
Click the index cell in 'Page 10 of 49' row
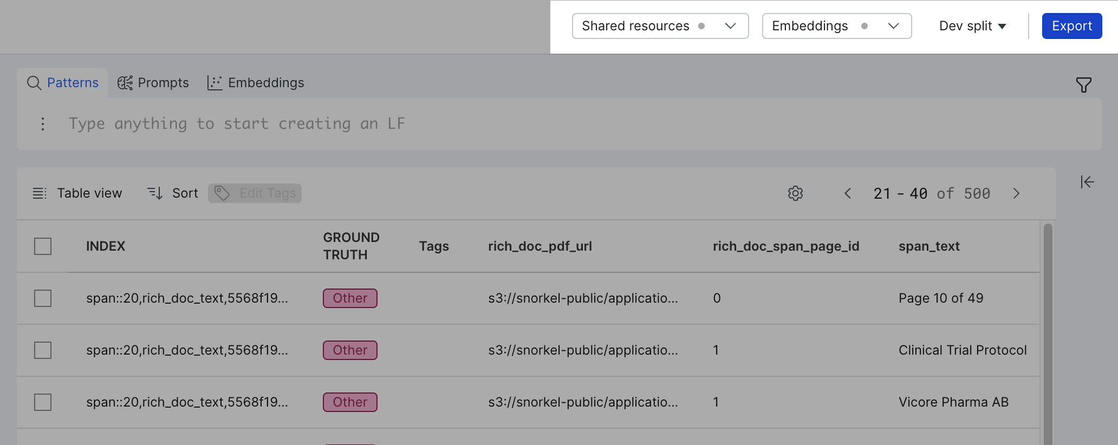click(187, 298)
